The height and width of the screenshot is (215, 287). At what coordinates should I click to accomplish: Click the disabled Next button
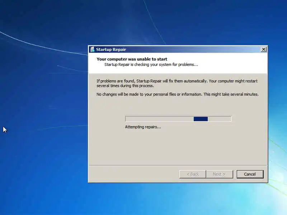click(220, 174)
